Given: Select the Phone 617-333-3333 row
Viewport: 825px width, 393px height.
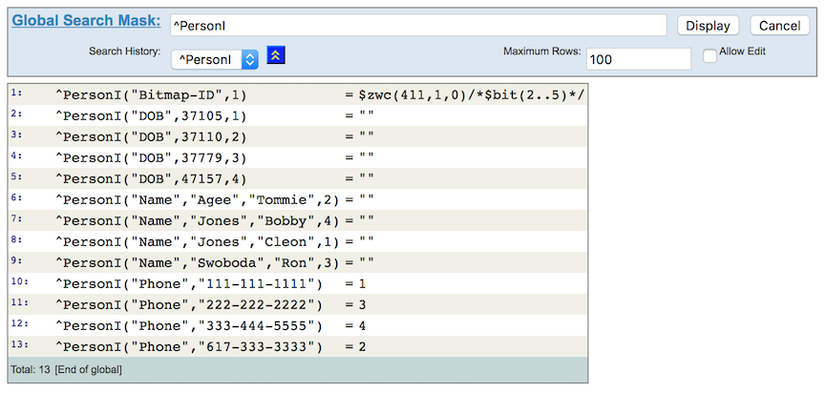Looking at the screenshot, I should click(x=298, y=347).
